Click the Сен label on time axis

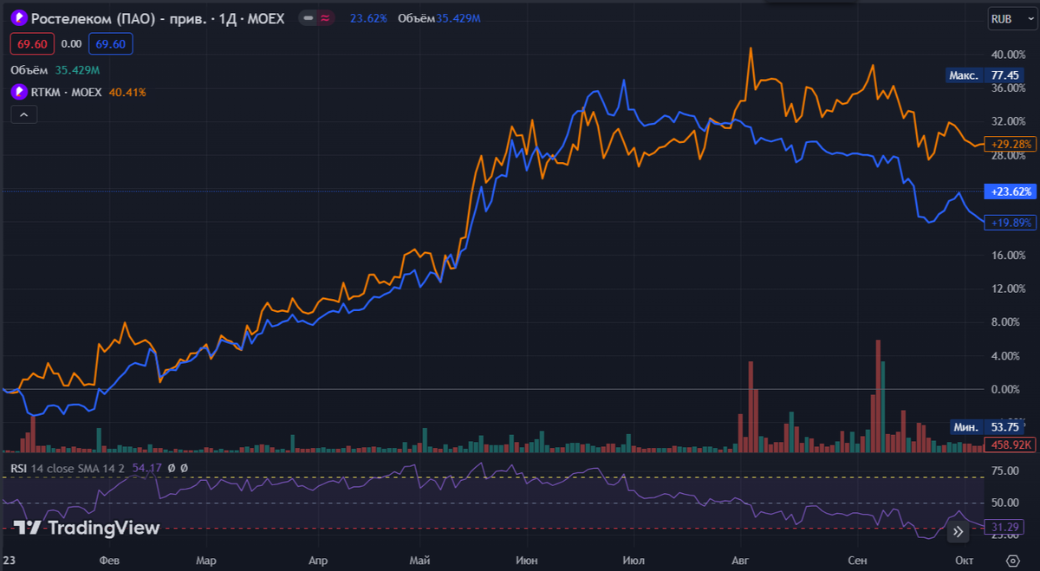857,560
